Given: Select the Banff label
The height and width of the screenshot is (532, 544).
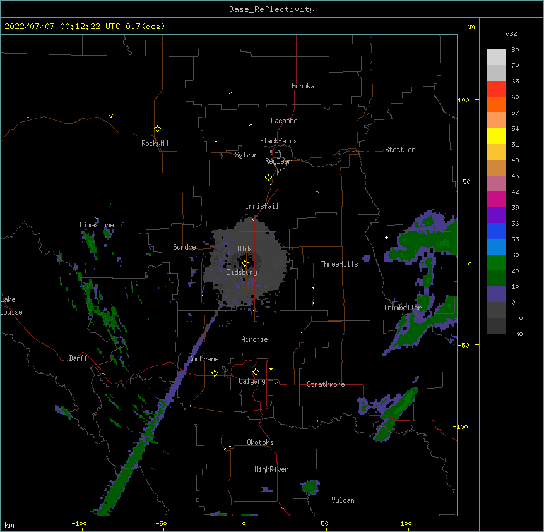Looking at the screenshot, I should coord(78,358).
